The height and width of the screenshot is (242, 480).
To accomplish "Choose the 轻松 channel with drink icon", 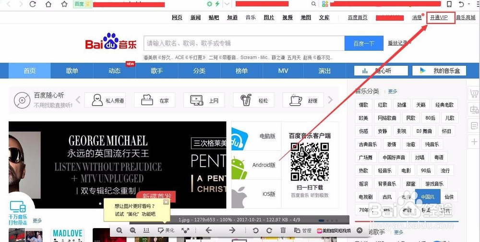I will coord(253,100).
